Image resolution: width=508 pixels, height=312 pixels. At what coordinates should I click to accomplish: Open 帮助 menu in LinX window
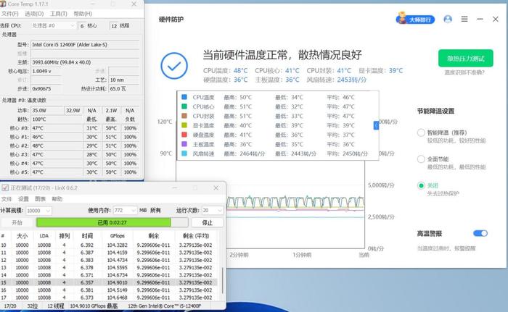point(57,199)
